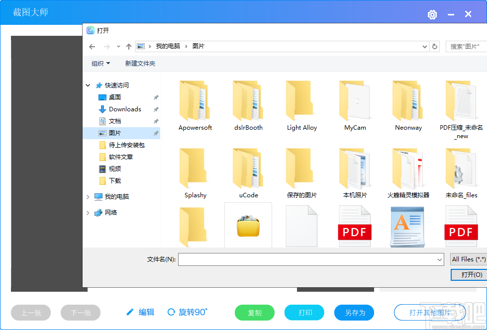Open the All Files (*.*) type dropdown
Screen dimensions: 487x330
point(468,259)
